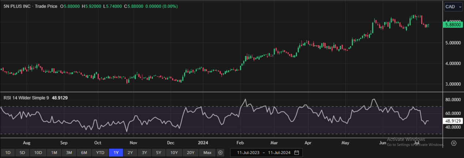
Task: Switch to the 5Y range
Action: pos(158,153)
